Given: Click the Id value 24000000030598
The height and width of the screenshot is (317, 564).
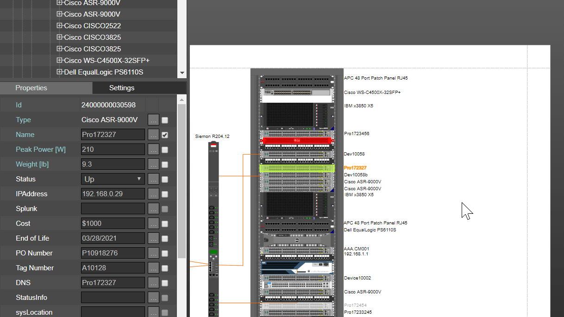Looking at the screenshot, I should (108, 105).
